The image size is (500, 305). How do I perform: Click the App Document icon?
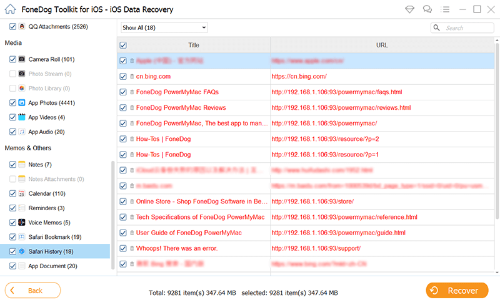pos(22,266)
